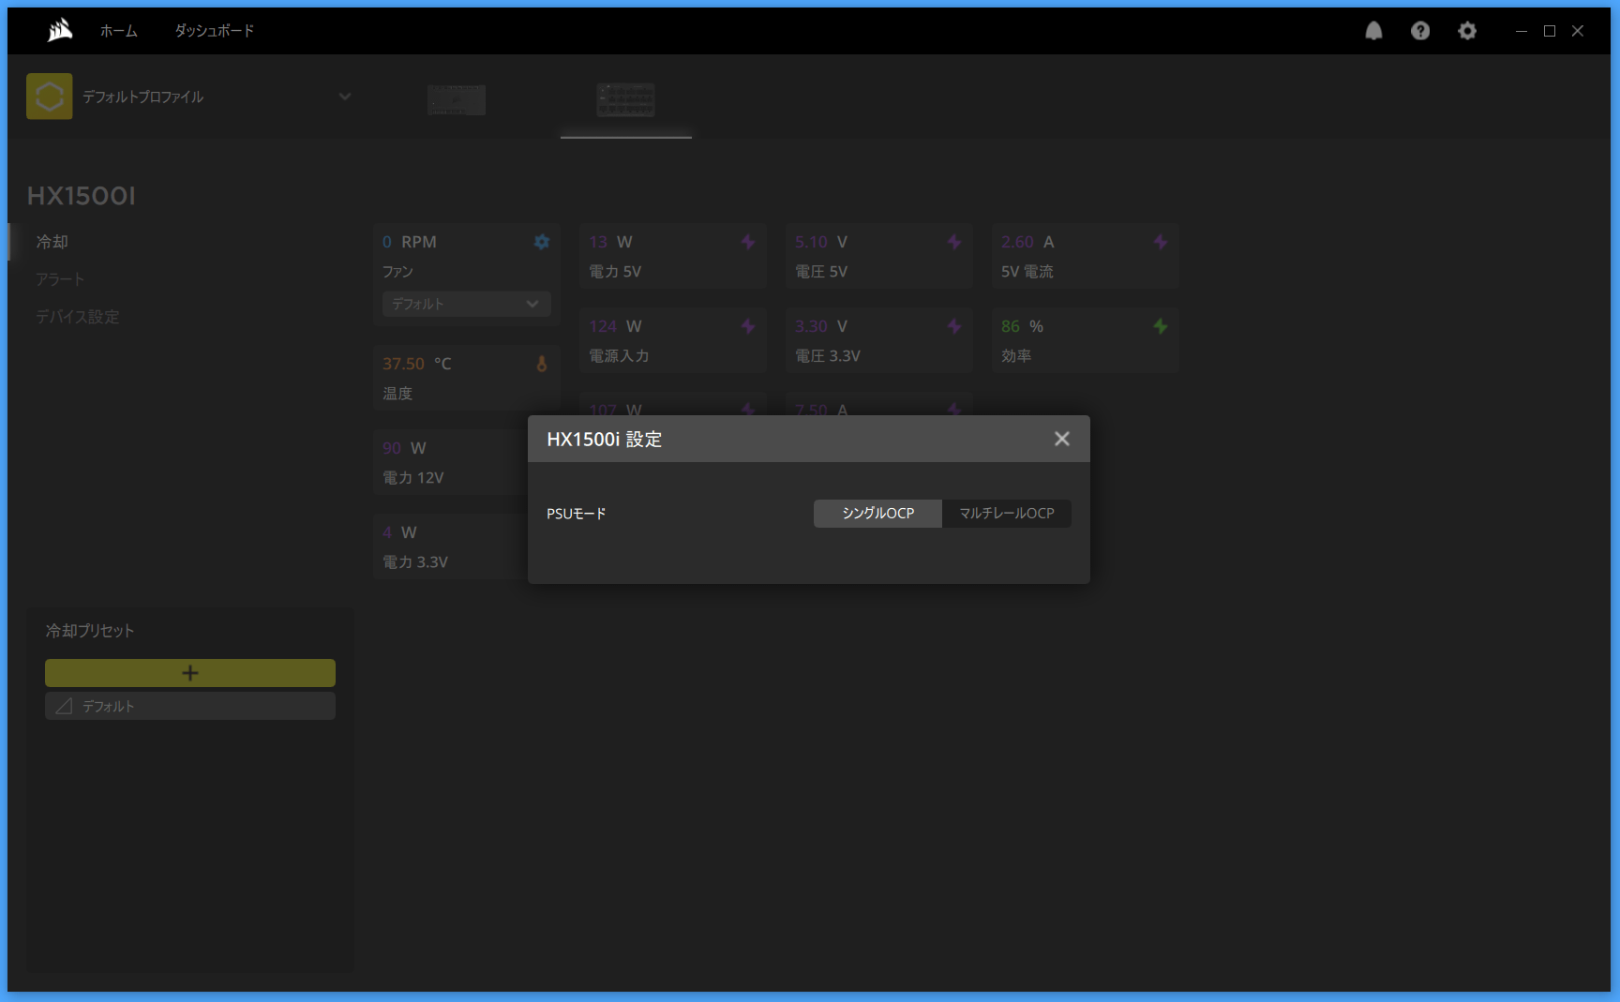
Task: Click lightning icon on 電力 5V card
Action: pos(748,242)
